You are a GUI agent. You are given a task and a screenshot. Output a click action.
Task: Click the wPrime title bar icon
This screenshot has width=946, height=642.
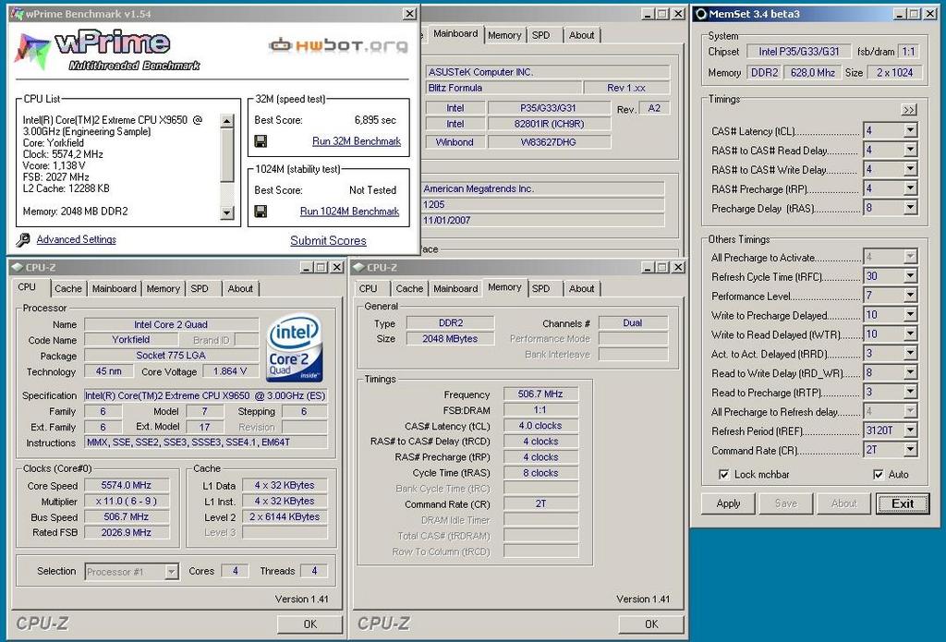click(x=18, y=13)
